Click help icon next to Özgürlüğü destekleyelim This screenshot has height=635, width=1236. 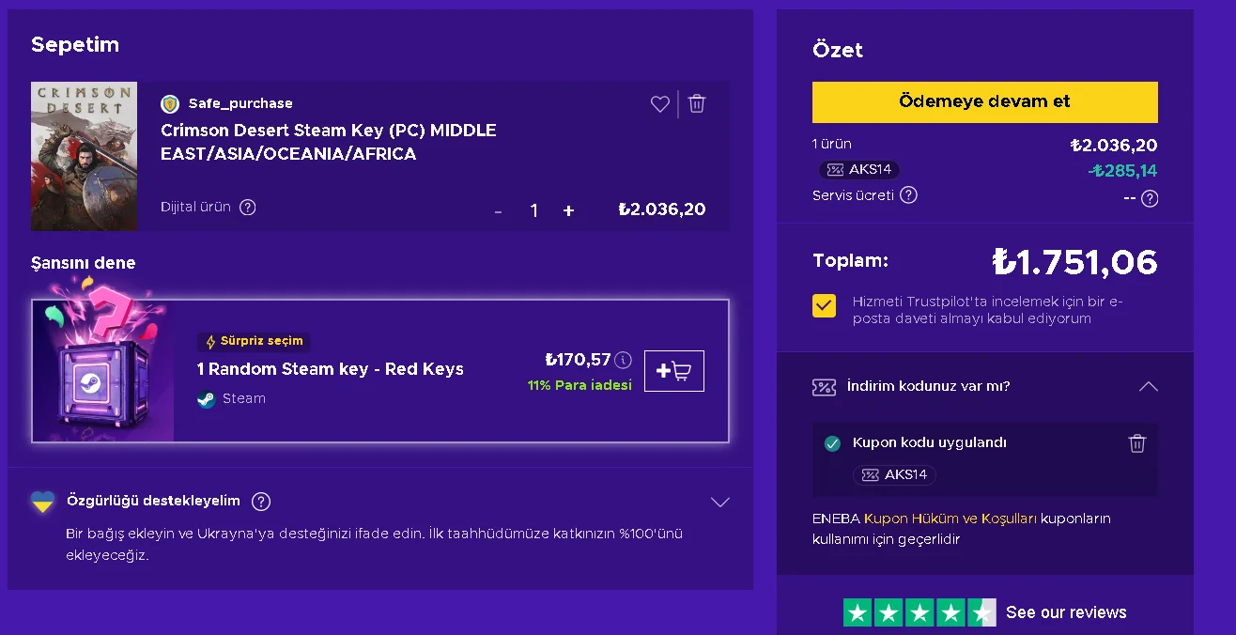pos(261,502)
